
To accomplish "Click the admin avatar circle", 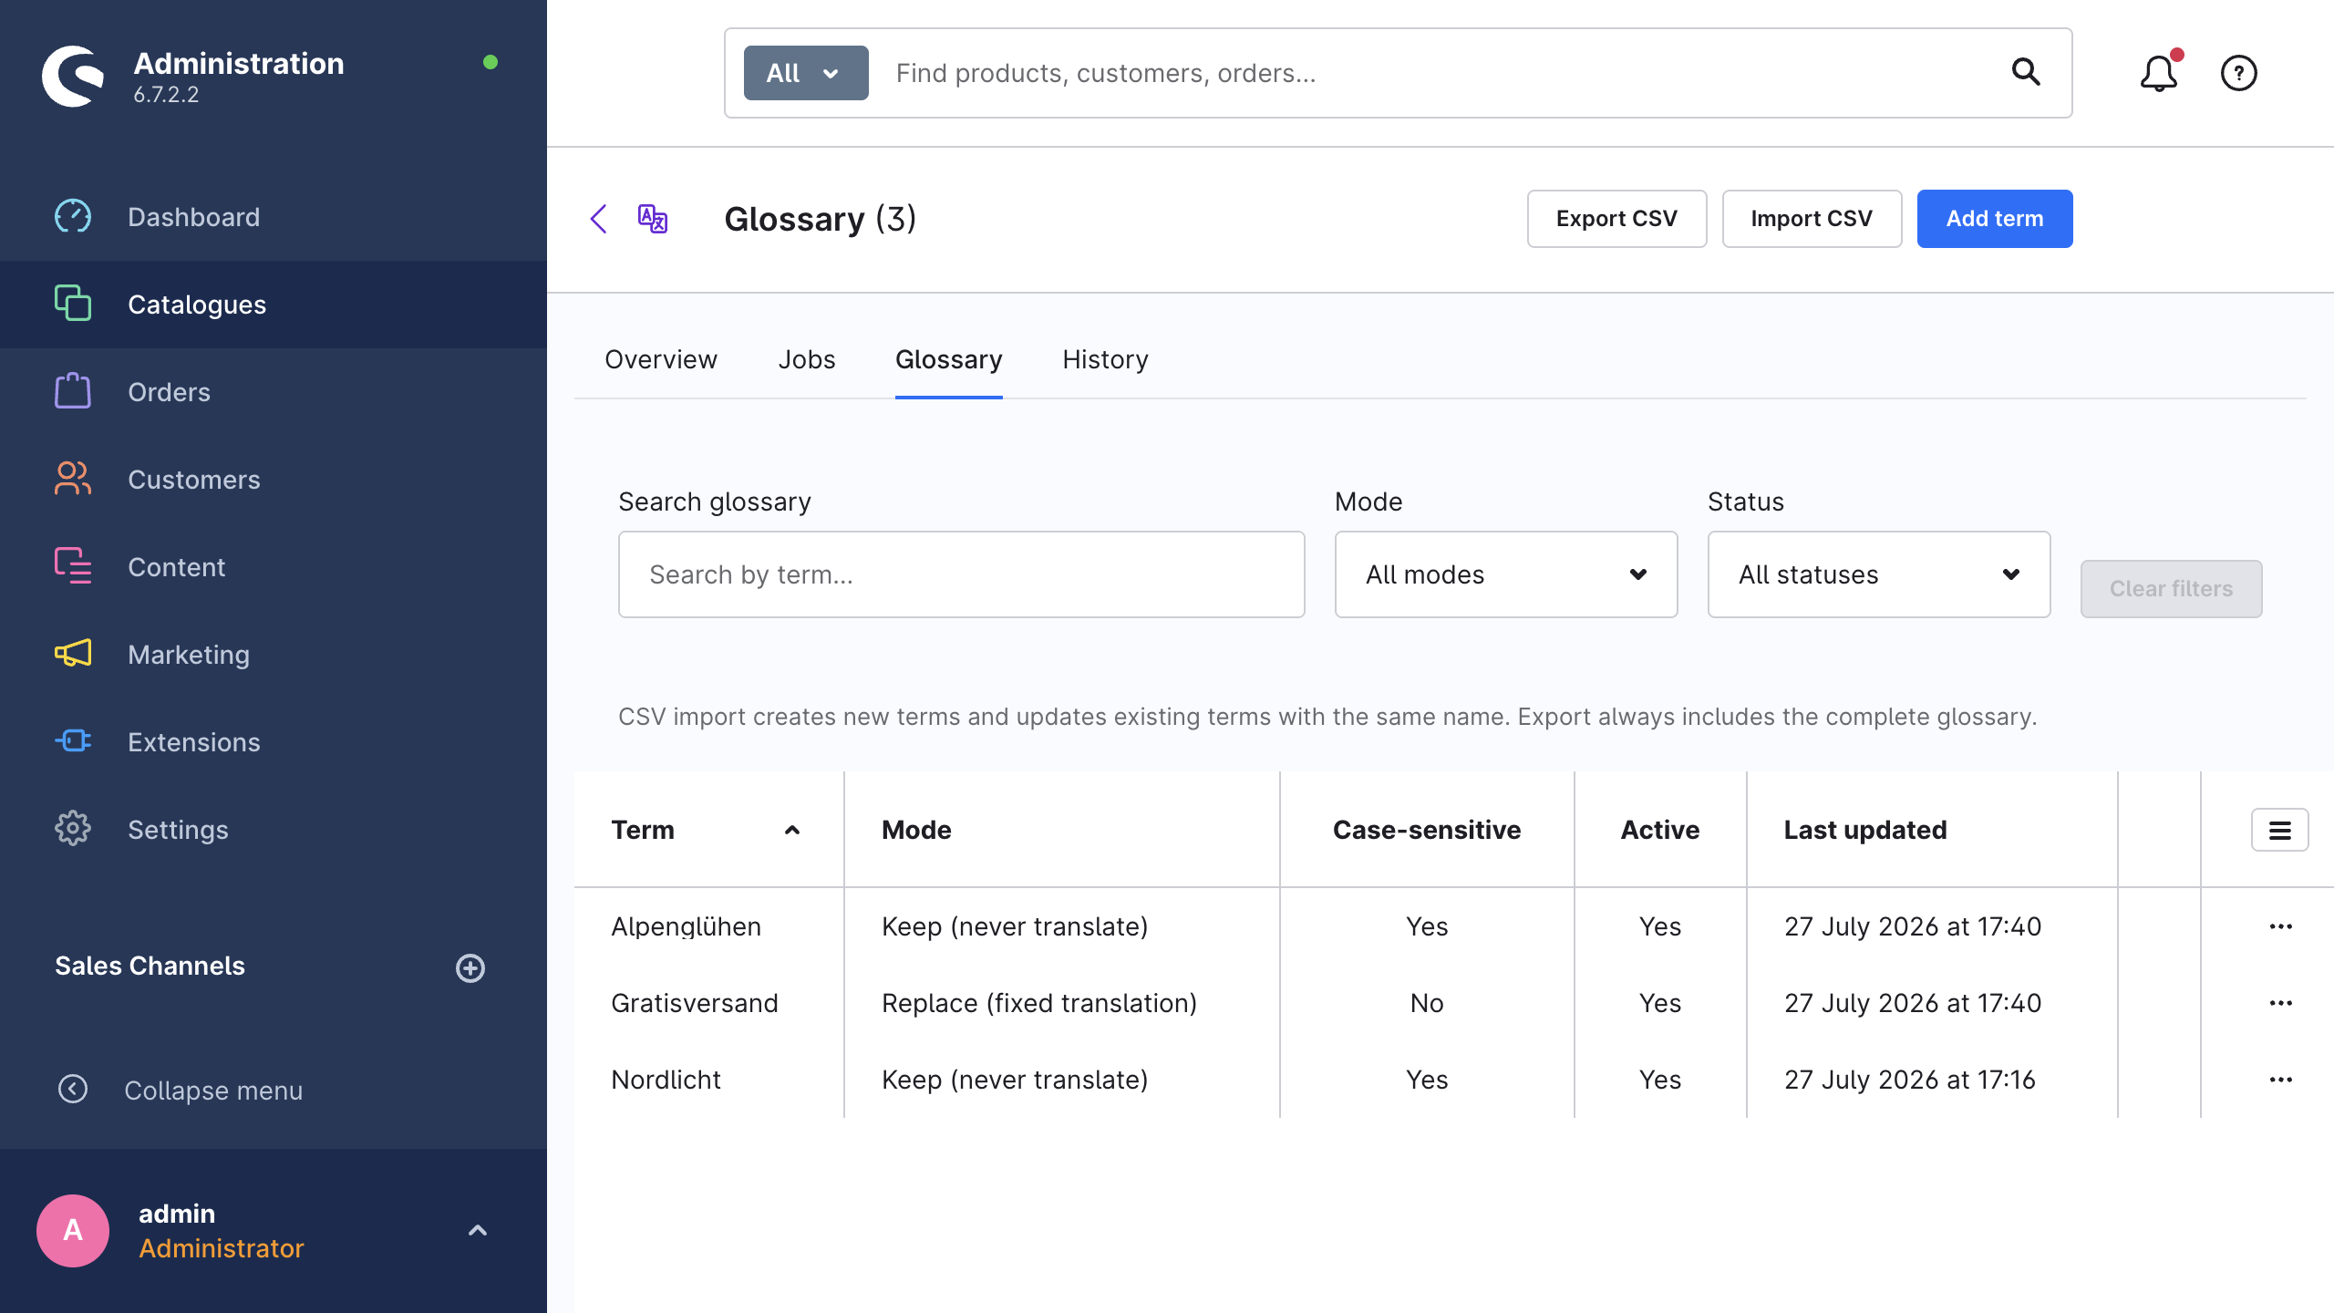I will click(73, 1231).
